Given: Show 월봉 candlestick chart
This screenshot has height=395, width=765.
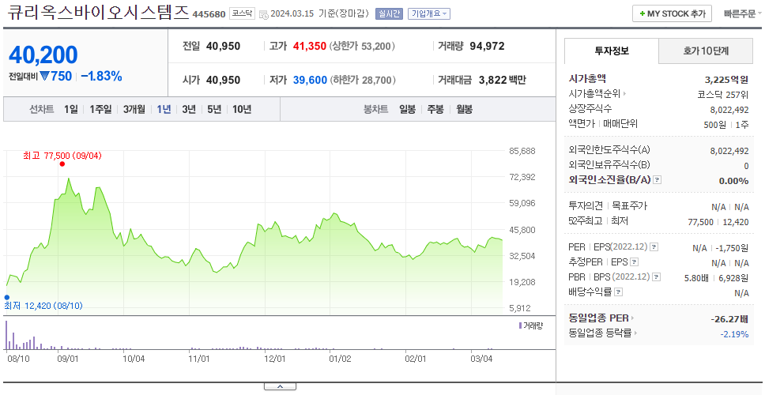Looking at the screenshot, I should pos(465,109).
